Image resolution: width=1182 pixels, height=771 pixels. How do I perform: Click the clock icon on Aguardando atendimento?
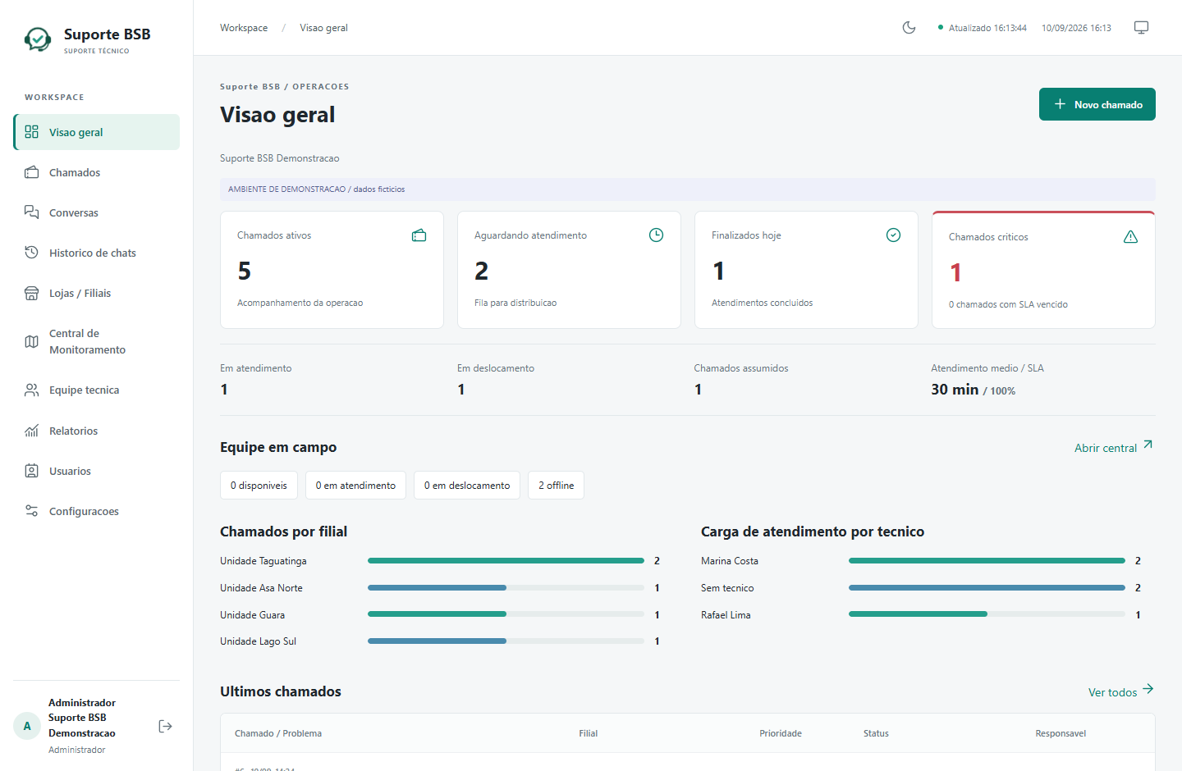tap(656, 235)
